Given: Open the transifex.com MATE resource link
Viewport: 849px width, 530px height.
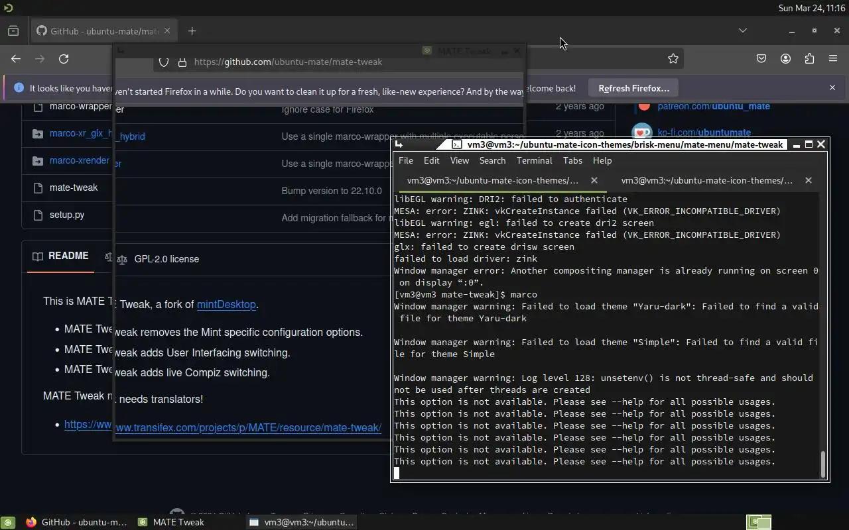Looking at the screenshot, I should pyautogui.click(x=248, y=428).
